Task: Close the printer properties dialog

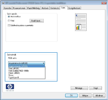Action: [104, 3]
